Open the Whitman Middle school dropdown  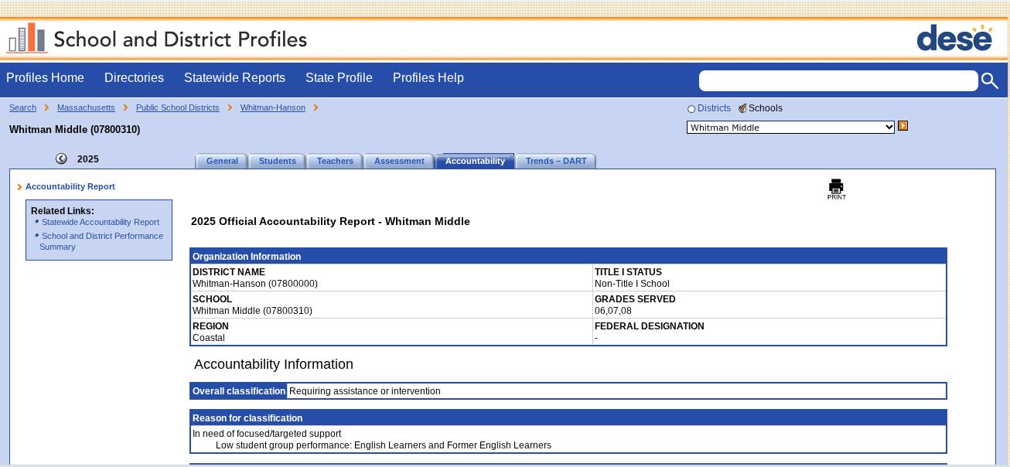pos(790,128)
